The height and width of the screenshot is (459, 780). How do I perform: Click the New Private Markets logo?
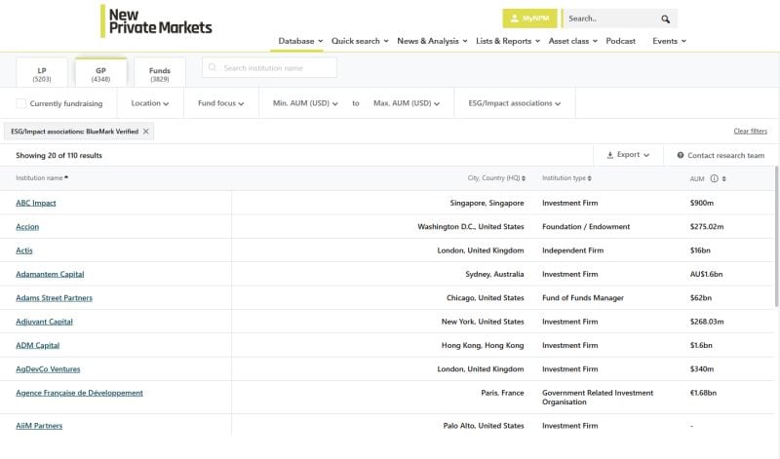tap(157, 20)
